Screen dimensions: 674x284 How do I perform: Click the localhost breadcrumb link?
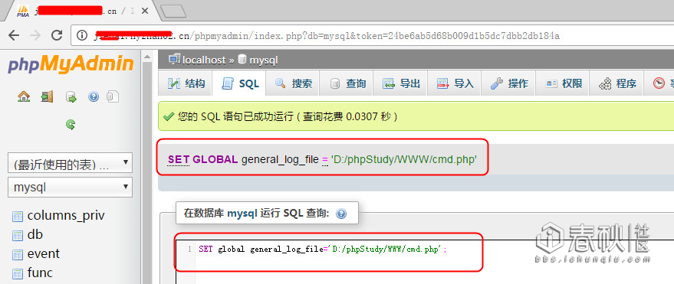pos(204,60)
